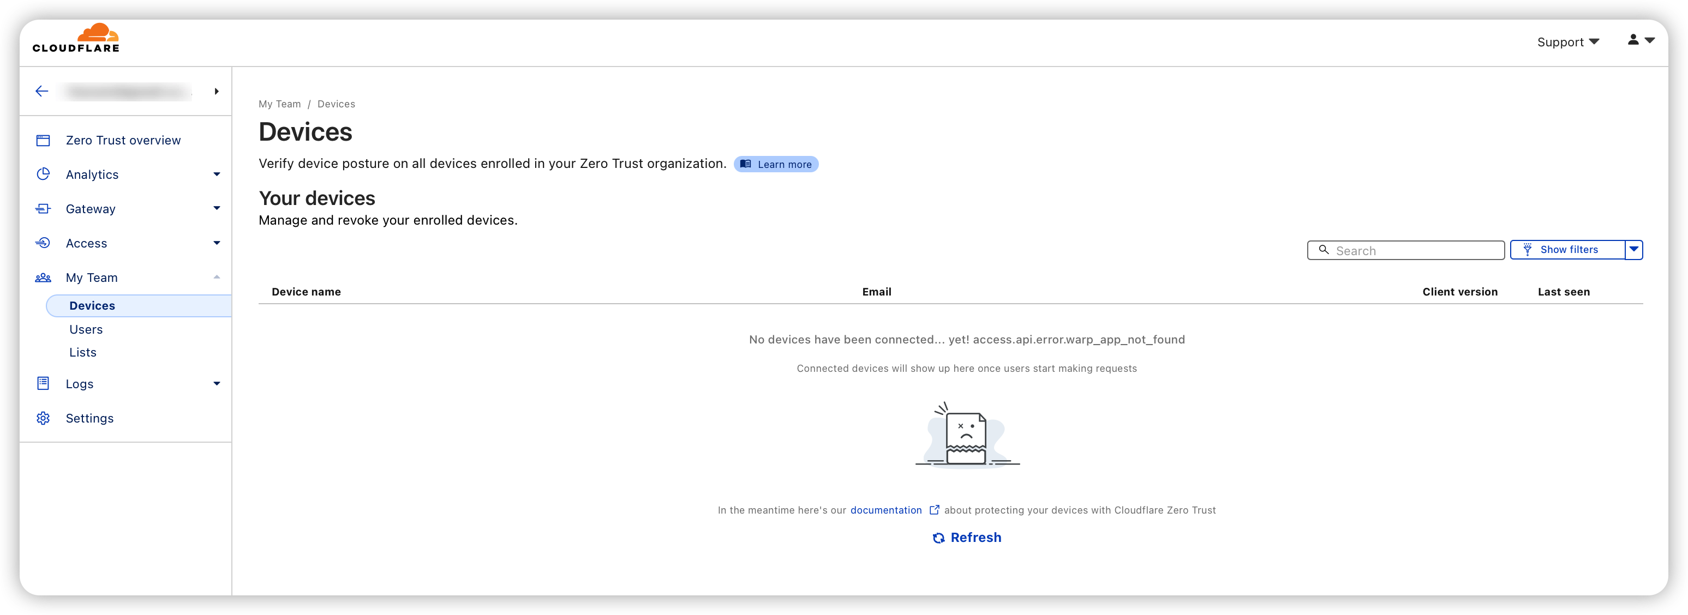Click the Show filters button
The height and width of the screenshot is (615, 1688).
(1567, 250)
